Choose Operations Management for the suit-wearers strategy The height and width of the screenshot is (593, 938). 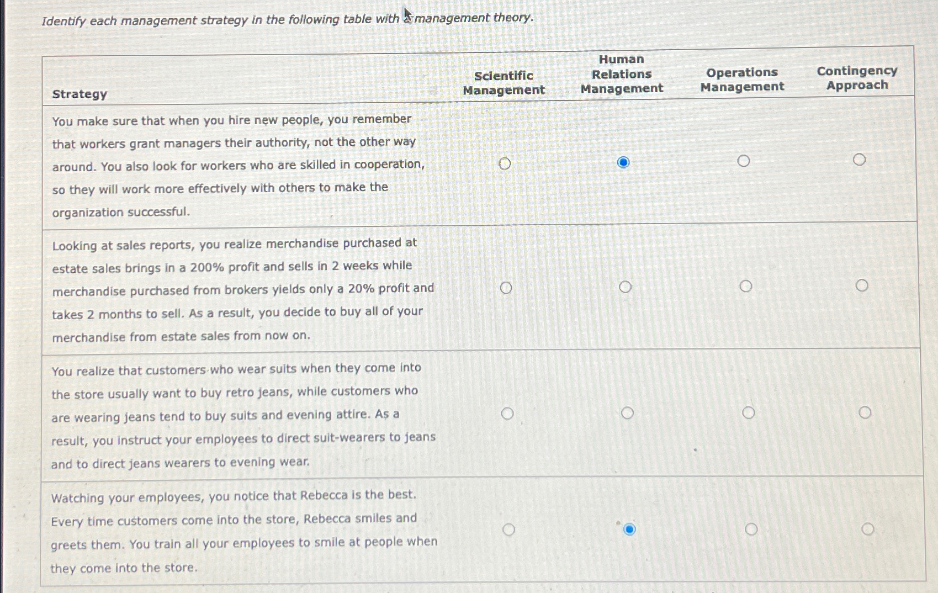(x=749, y=411)
